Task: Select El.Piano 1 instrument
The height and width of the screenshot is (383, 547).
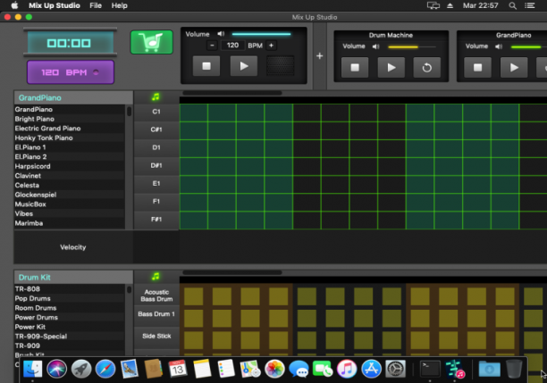Action: tap(69, 147)
